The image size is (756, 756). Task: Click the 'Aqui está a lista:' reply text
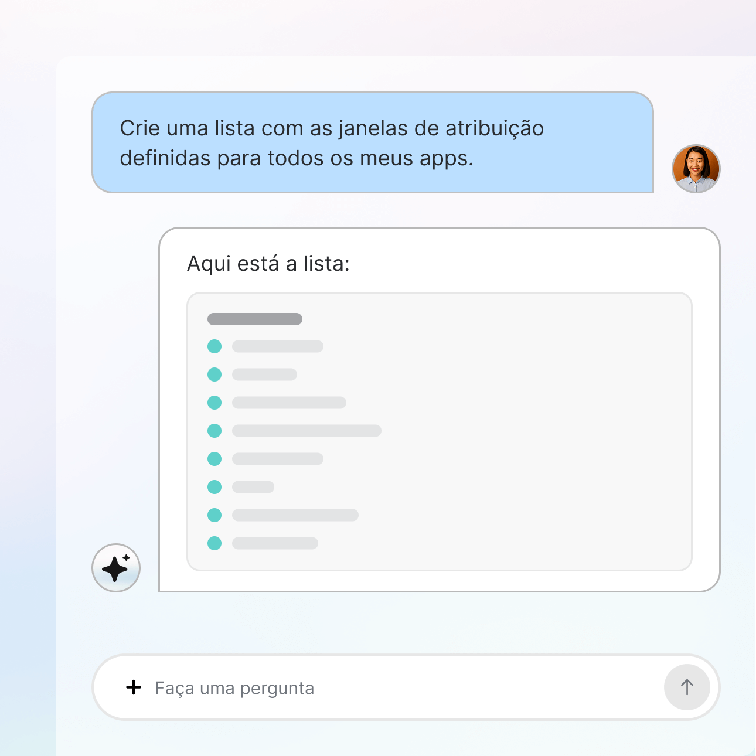point(268,264)
